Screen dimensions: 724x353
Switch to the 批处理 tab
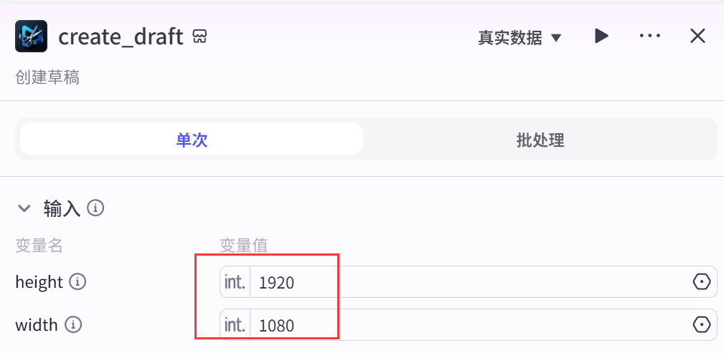coord(540,139)
